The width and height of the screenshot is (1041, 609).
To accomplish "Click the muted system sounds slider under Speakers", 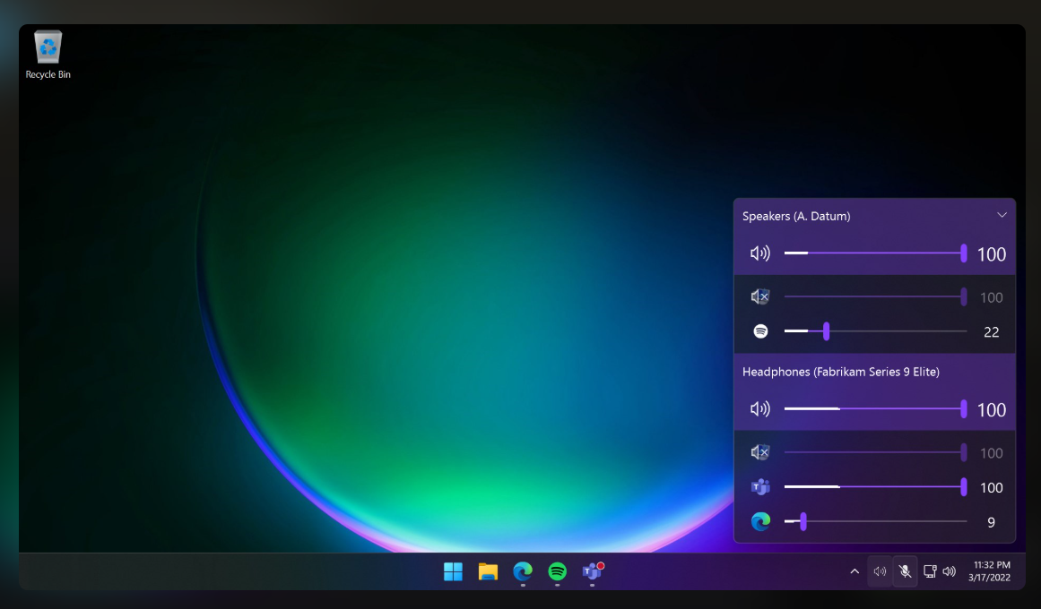I will click(x=875, y=296).
